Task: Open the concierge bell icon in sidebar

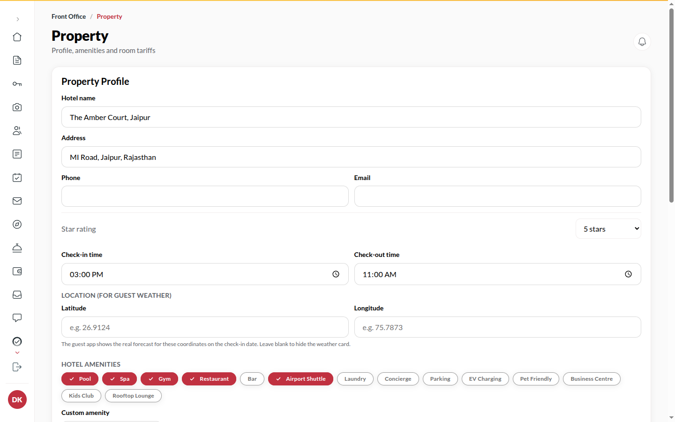Action: 17,248
